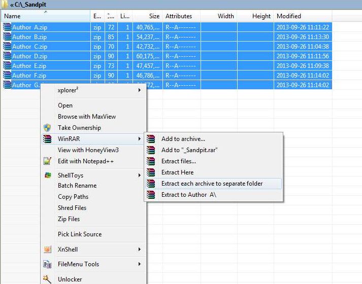Click the Author B.zip file icon
This screenshot has height=284, width=362.
(7, 37)
